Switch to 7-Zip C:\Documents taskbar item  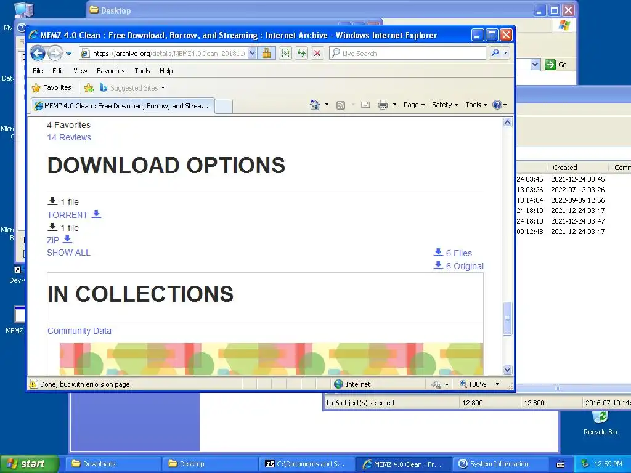pos(306,464)
